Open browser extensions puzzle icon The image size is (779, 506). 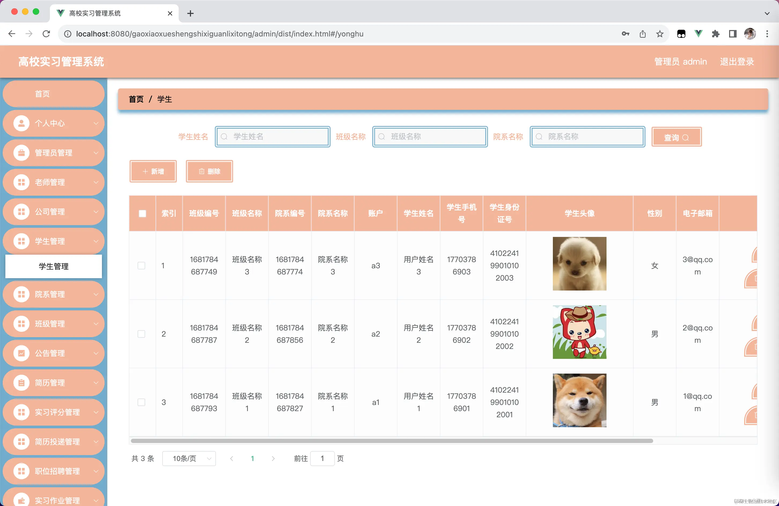coord(715,34)
